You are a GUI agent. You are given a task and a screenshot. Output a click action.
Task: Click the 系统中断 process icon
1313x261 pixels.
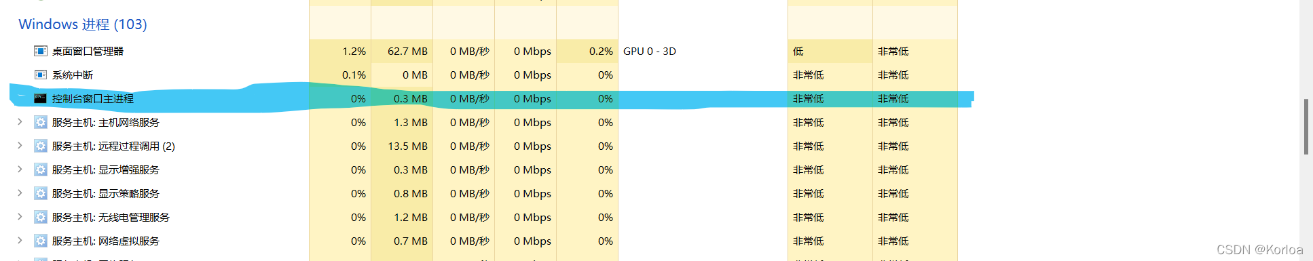coord(41,75)
